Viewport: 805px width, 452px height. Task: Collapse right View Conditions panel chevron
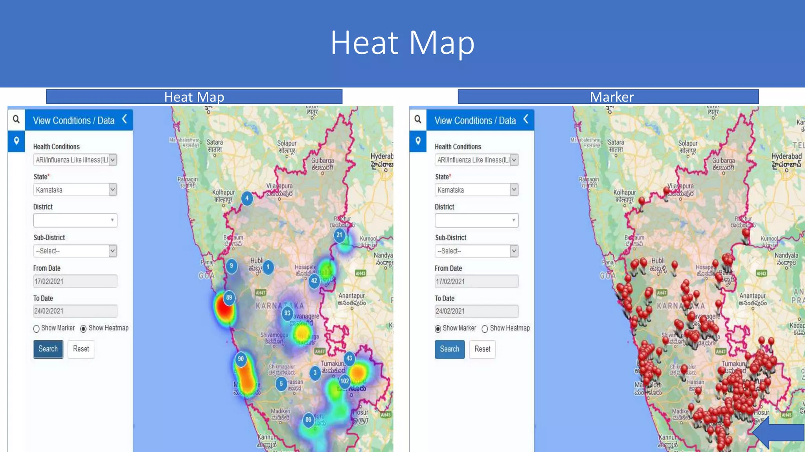pos(526,119)
